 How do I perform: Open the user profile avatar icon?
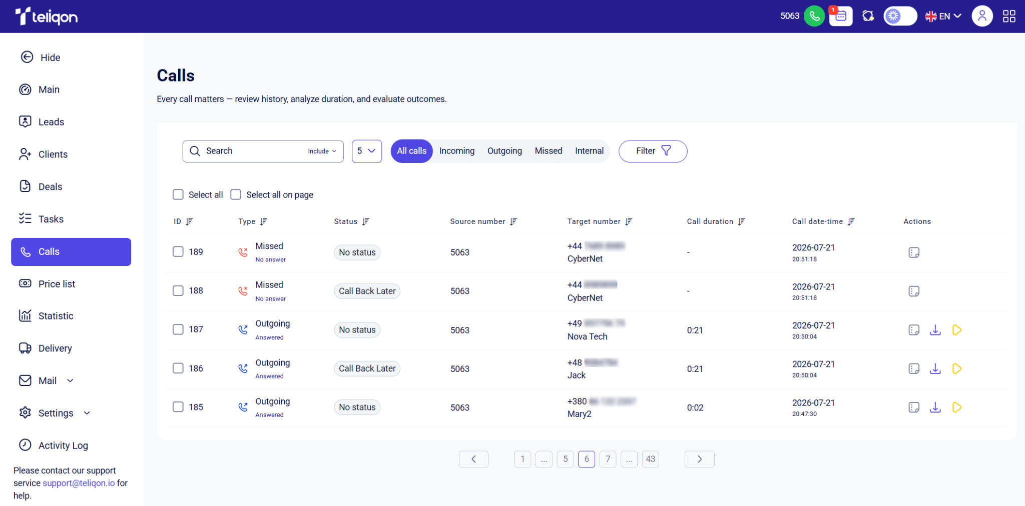(x=982, y=16)
